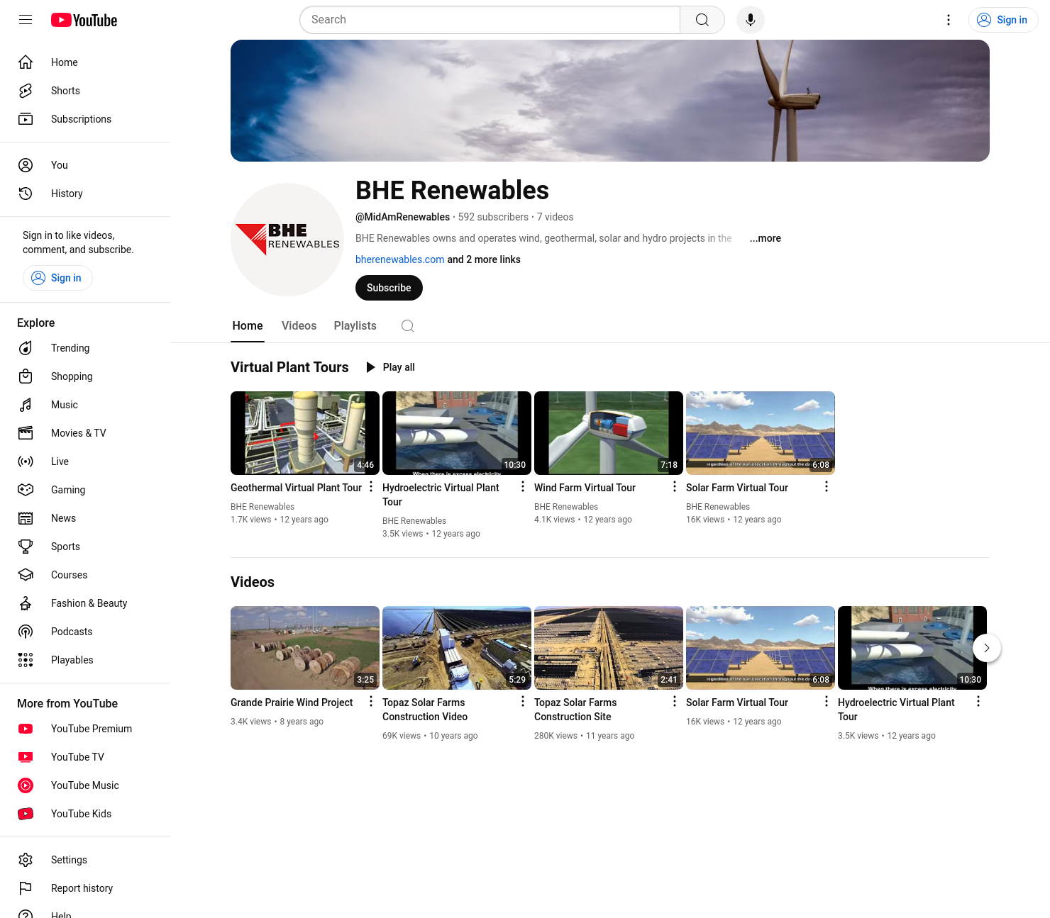Click the BHE Renewables channel avatar

(287, 240)
